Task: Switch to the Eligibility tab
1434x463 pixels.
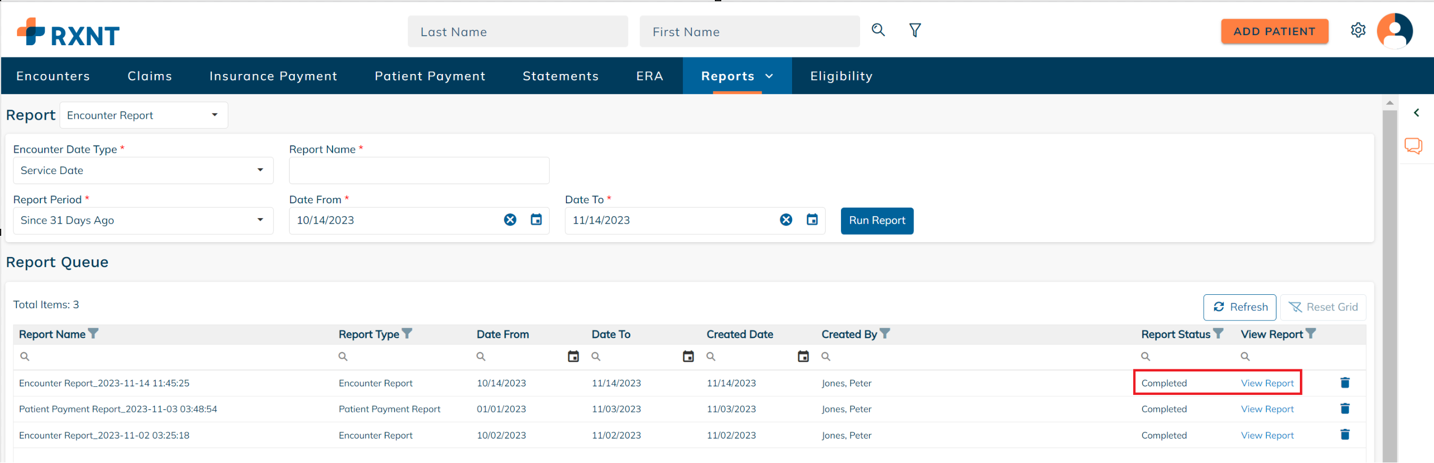Action: (841, 76)
